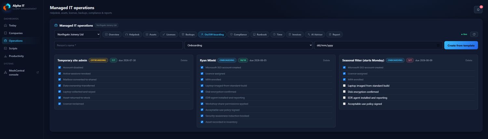Uncheck Workshop share permissions applied

click(x=202, y=104)
